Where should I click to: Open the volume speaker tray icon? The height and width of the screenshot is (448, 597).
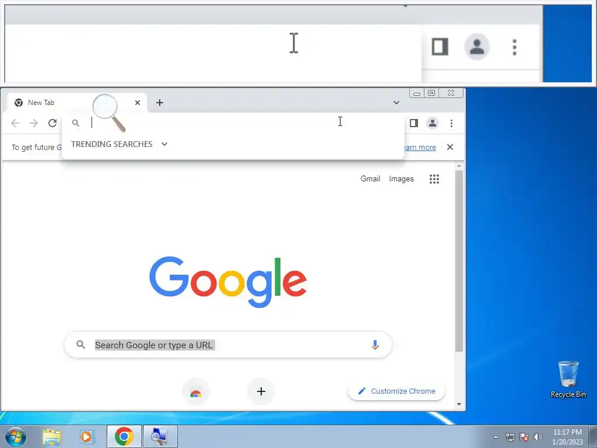(x=538, y=437)
